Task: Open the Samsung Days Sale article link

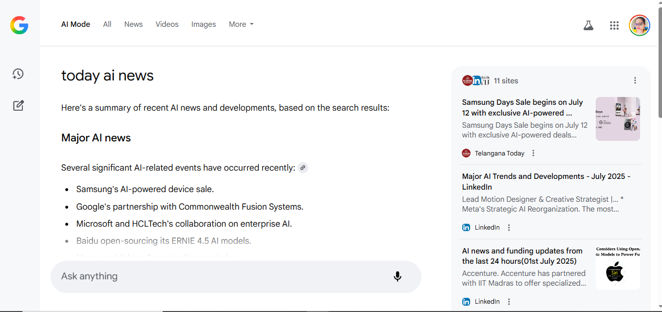Action: [x=523, y=108]
